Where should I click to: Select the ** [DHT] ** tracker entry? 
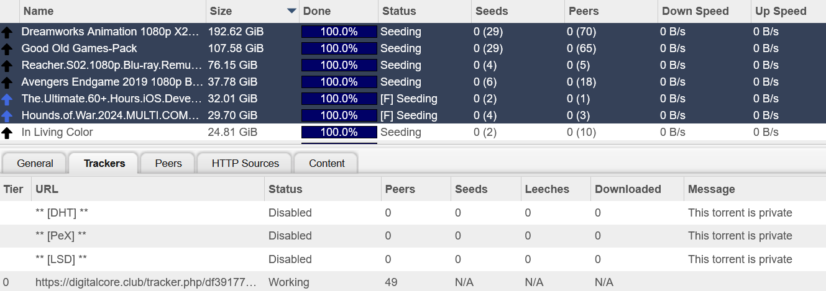[62, 213]
